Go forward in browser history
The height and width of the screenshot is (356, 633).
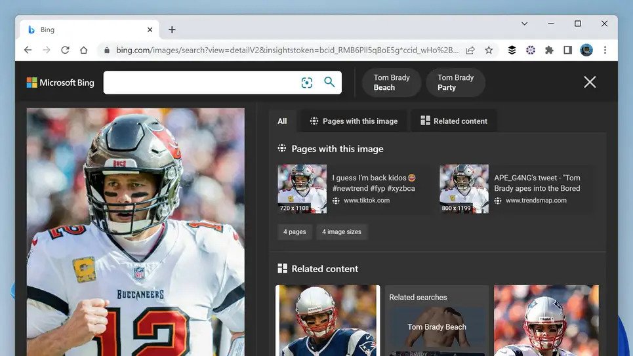click(x=47, y=50)
